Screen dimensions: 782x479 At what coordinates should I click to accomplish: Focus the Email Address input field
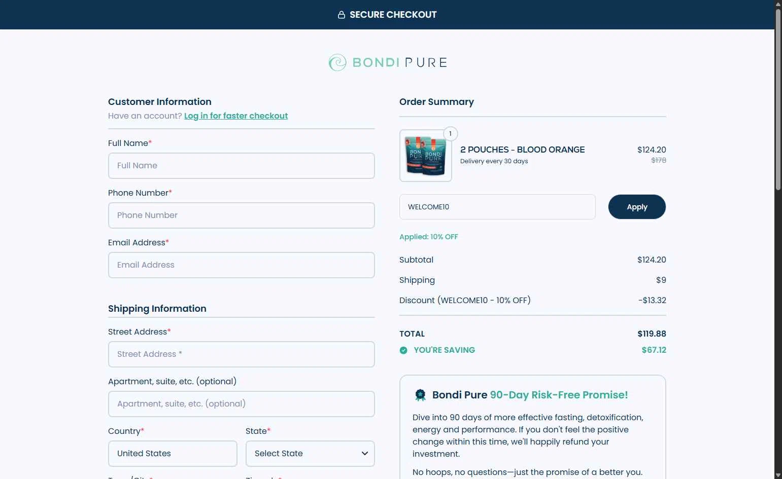click(242, 265)
